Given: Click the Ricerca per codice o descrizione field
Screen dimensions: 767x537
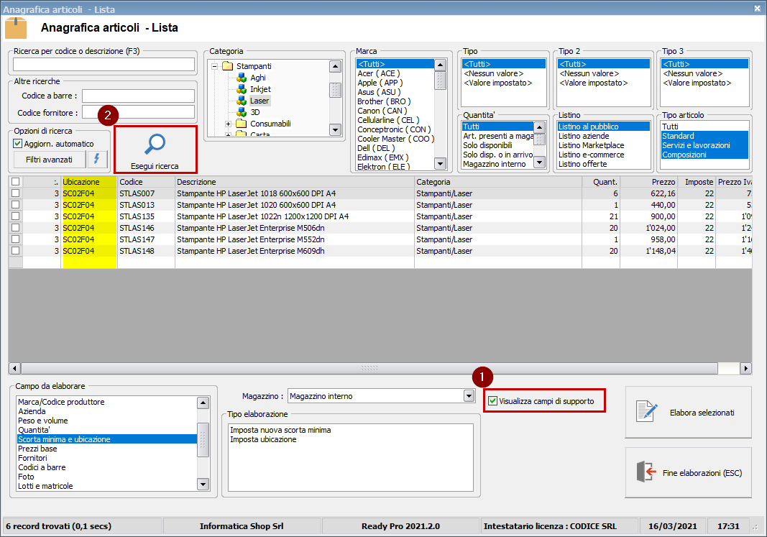Looking at the screenshot, I should click(x=104, y=65).
